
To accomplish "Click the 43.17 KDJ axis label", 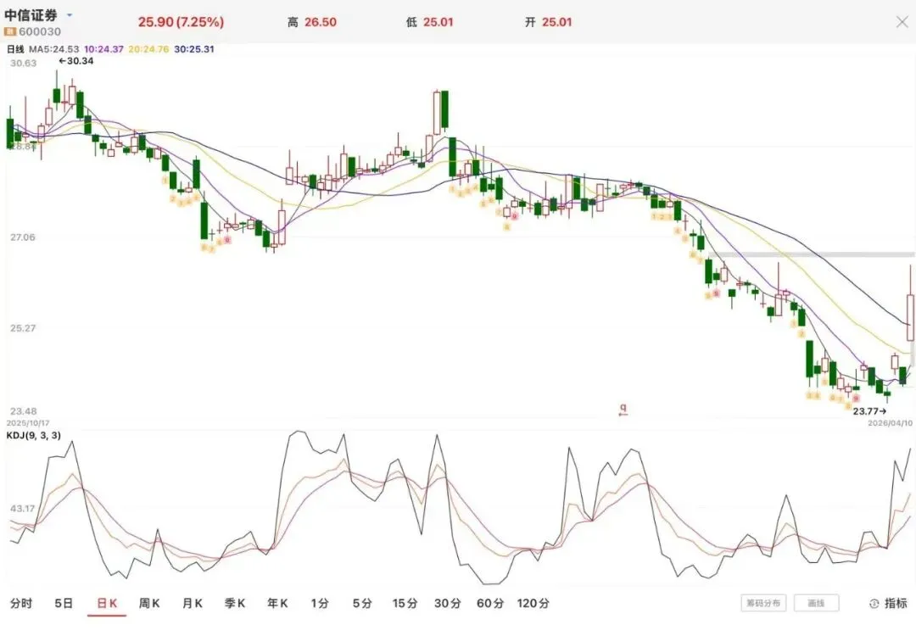I will click(x=22, y=509).
